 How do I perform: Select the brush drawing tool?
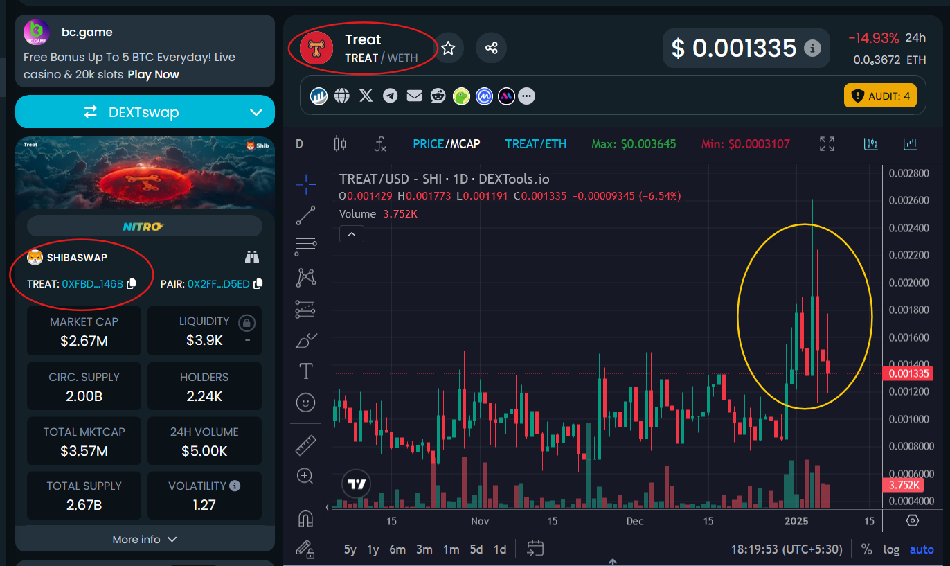pyautogui.click(x=305, y=340)
